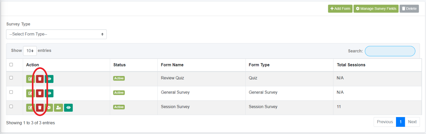This screenshot has height=134, width=426.
Task: Preview the General Survey with the eye icon
Action: point(49,93)
